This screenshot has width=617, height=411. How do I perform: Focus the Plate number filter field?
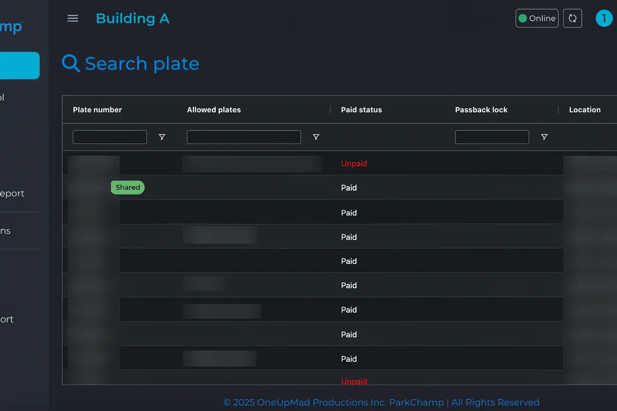(110, 137)
